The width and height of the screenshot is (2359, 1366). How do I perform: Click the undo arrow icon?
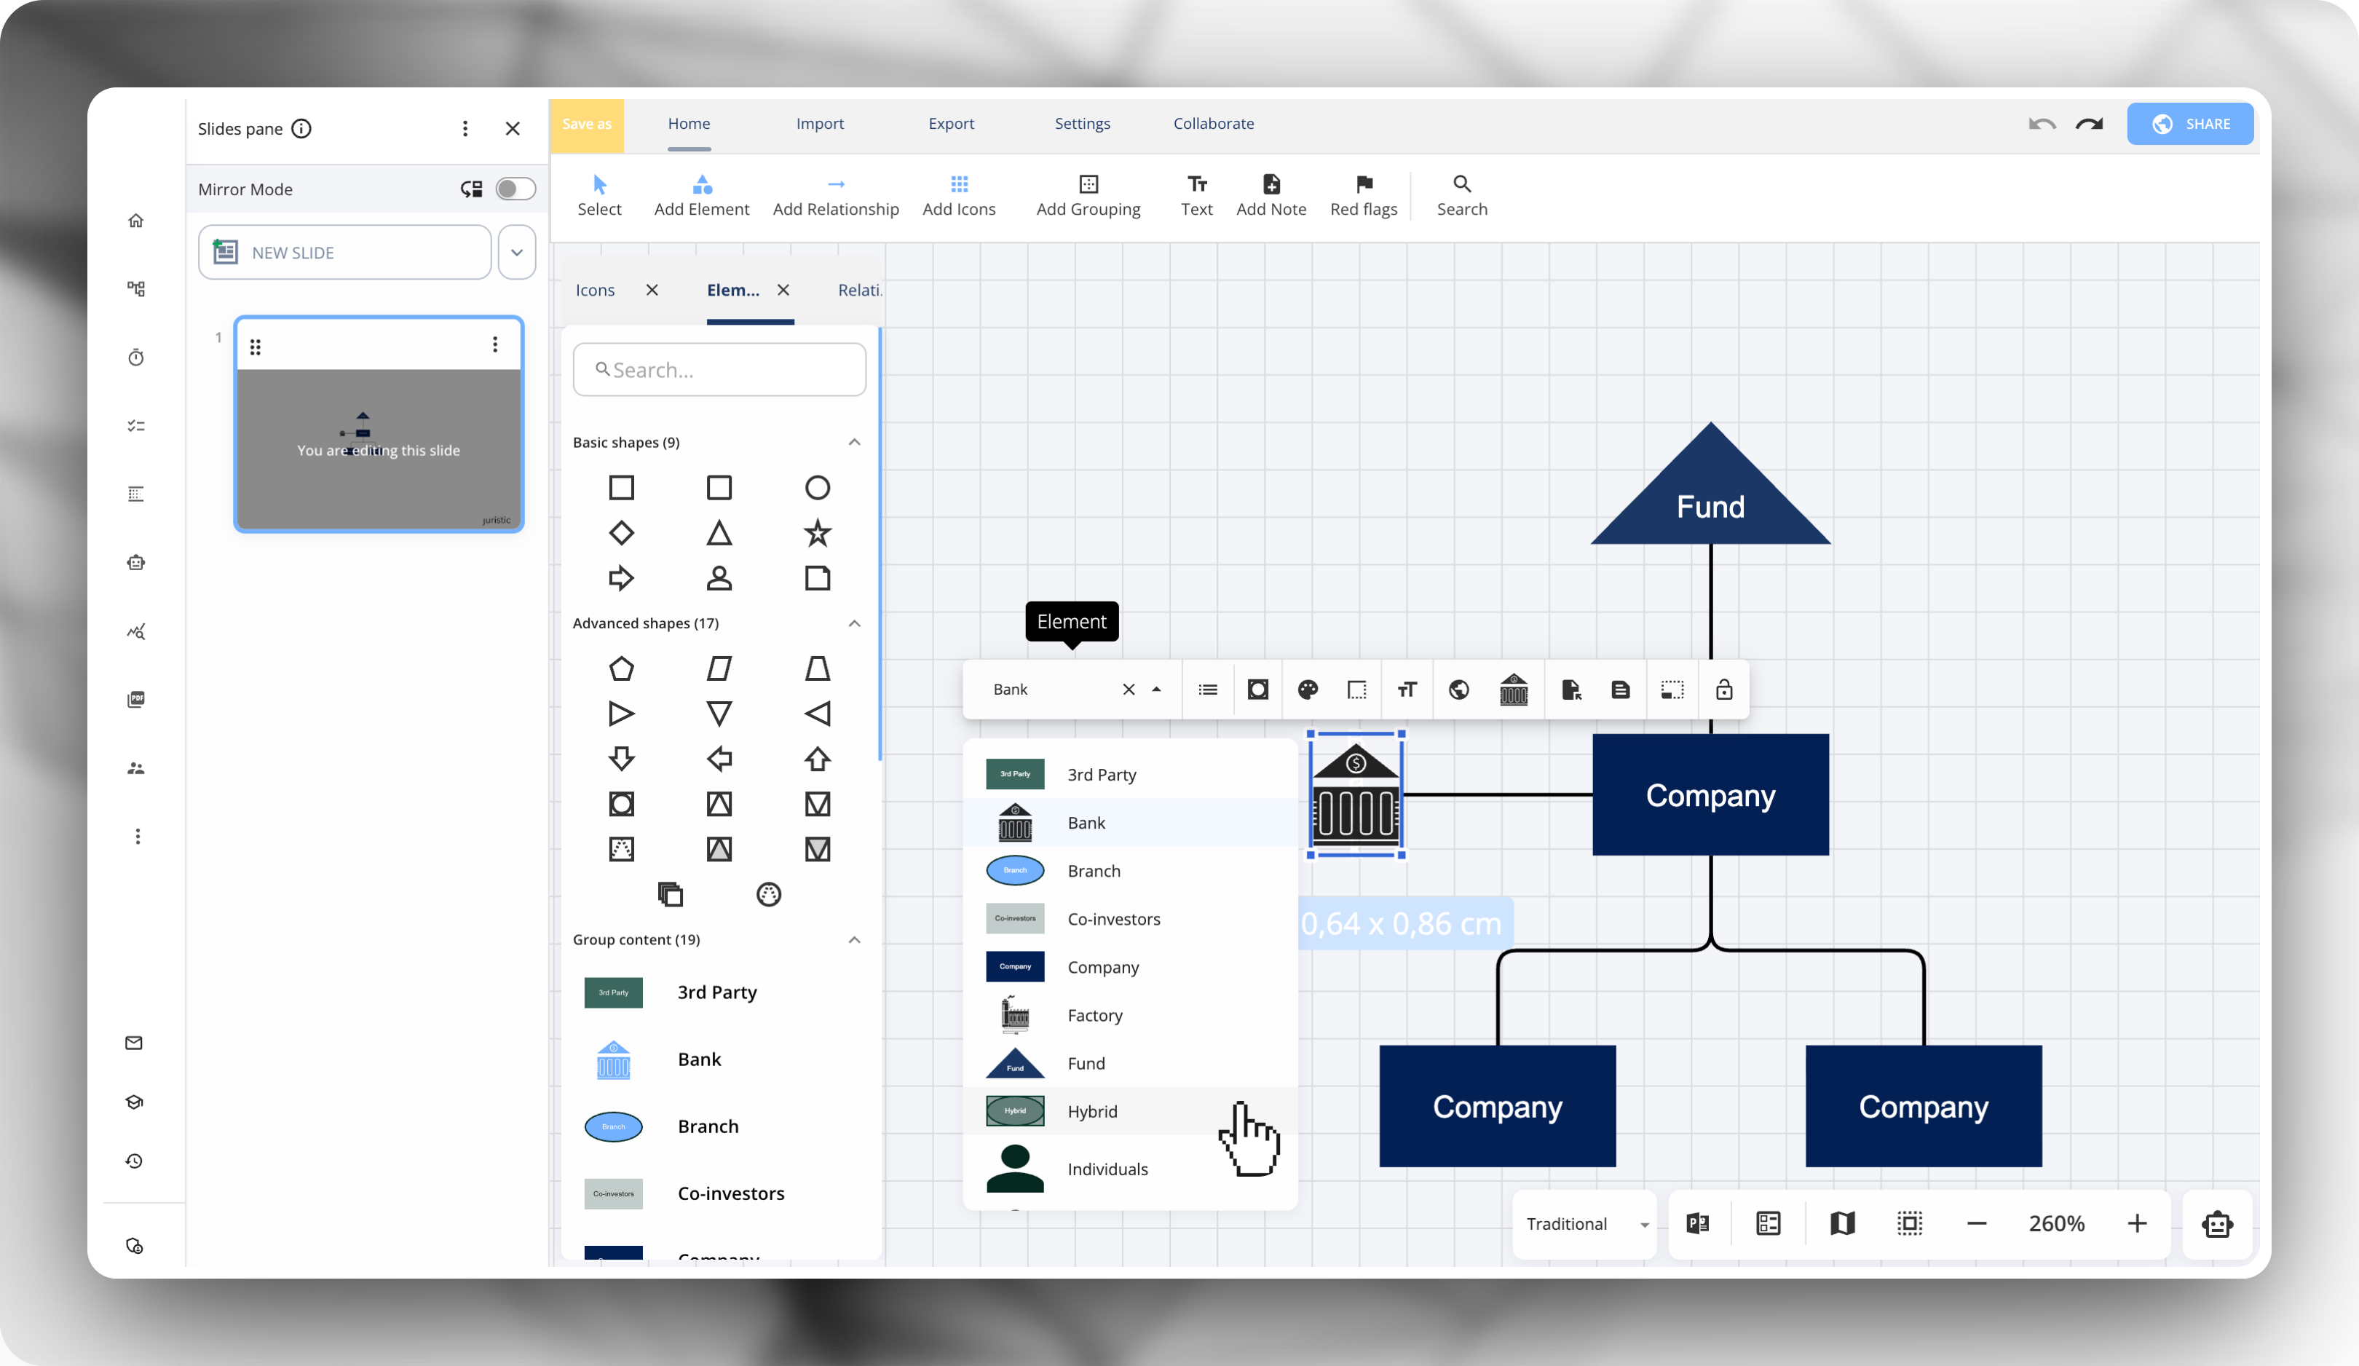click(x=2042, y=124)
